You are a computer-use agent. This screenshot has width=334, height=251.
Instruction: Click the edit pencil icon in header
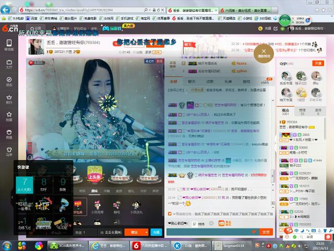[276, 28]
